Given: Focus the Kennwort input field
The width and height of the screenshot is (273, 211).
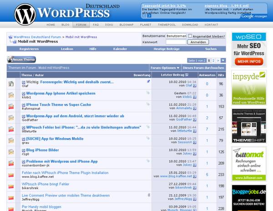Looking at the screenshot, I should click(x=176, y=42).
